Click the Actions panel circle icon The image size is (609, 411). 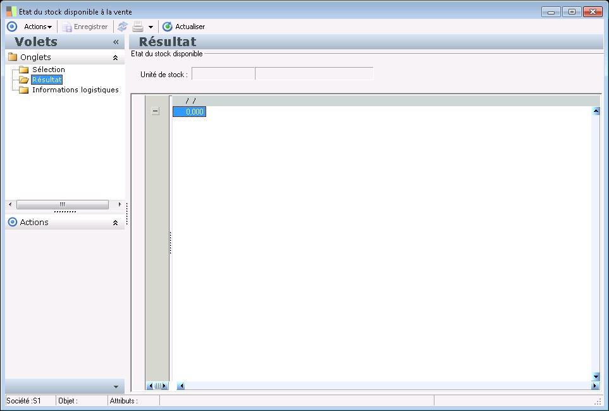13,222
